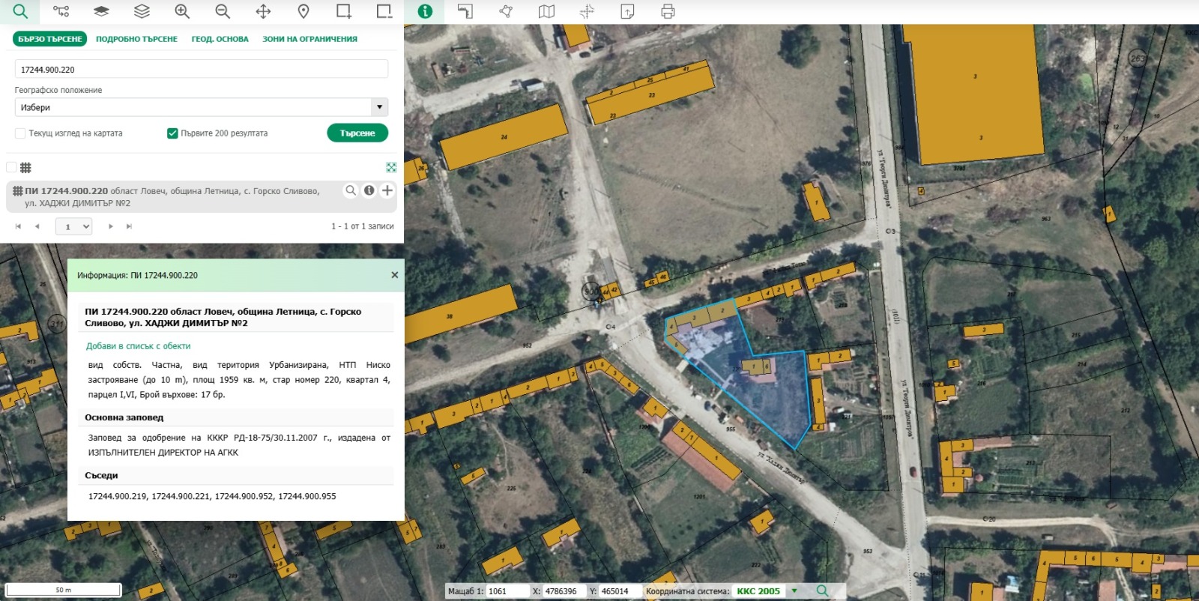Expand coordinate system KKC 2005 dropdown arrow
Viewport: 1199px width, 601px height.
click(x=794, y=591)
